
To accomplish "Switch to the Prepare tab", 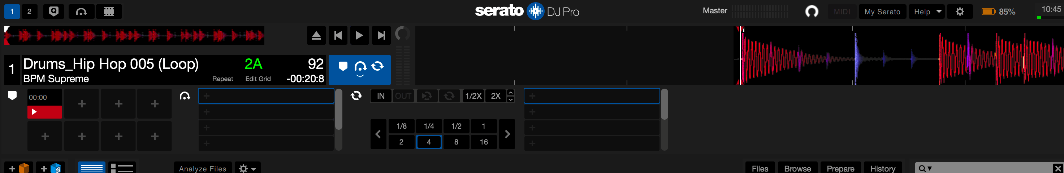I will 840,168.
